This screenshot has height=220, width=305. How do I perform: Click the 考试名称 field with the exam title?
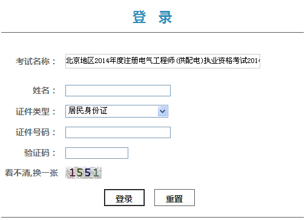pyautogui.click(x=163, y=61)
